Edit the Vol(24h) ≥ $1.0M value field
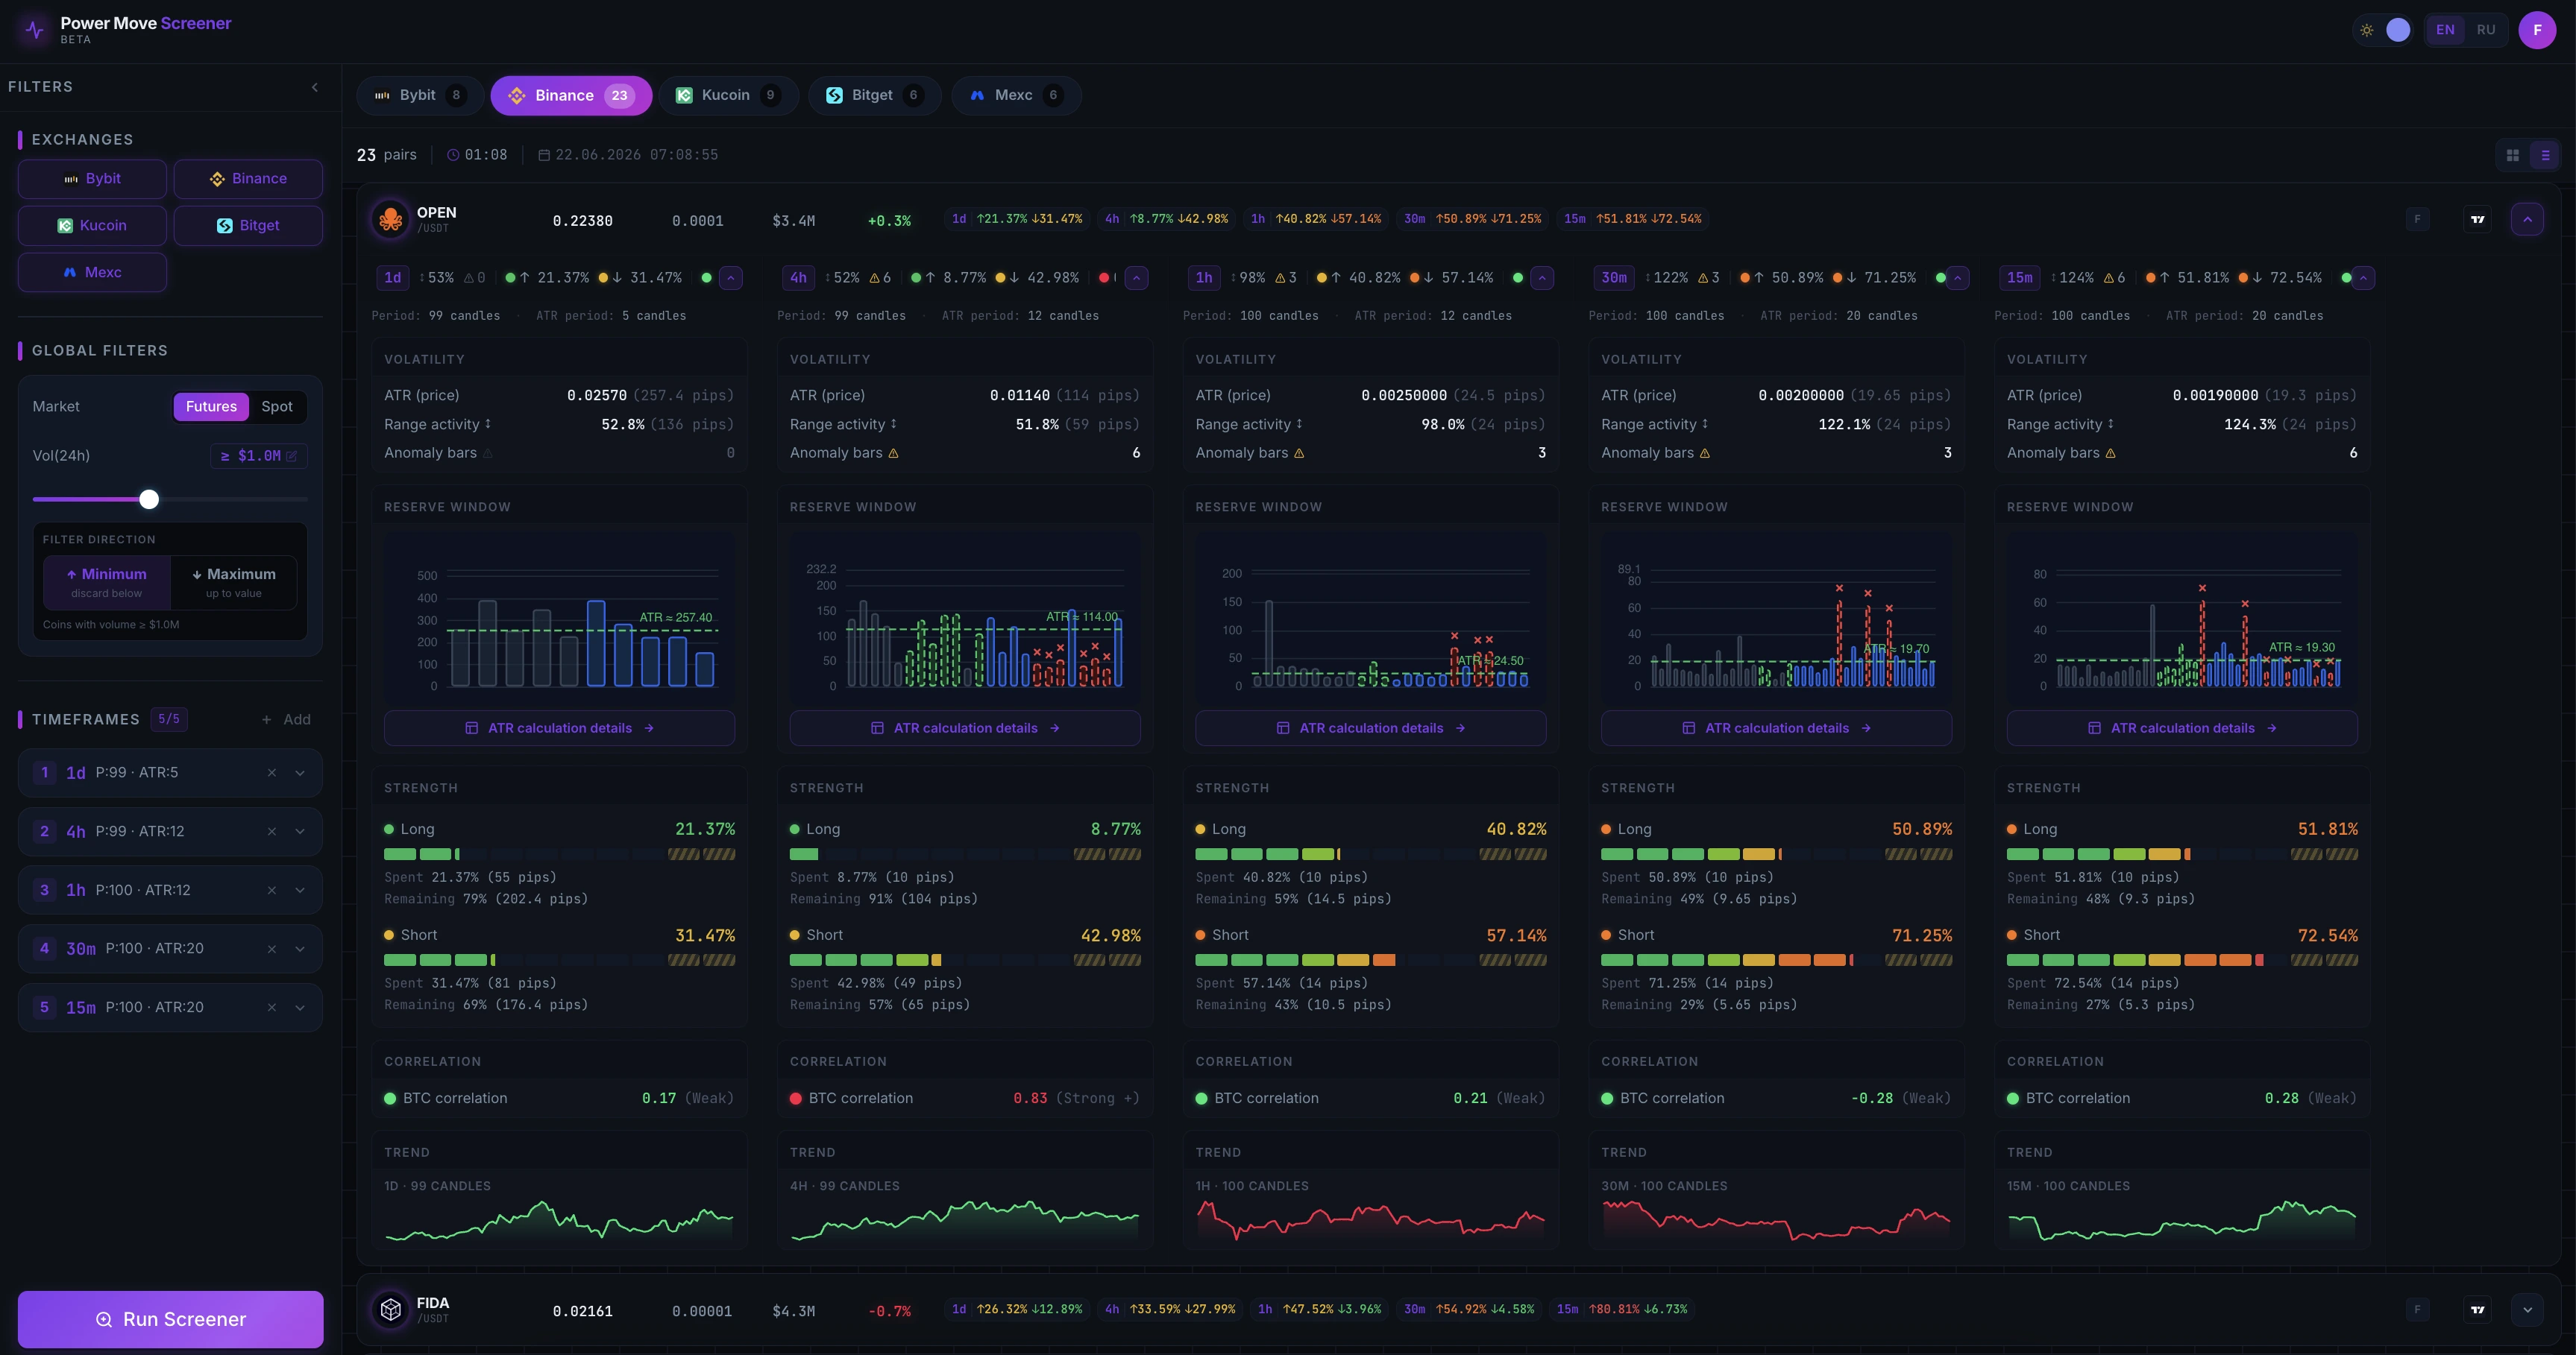2576x1355 pixels. 259,455
